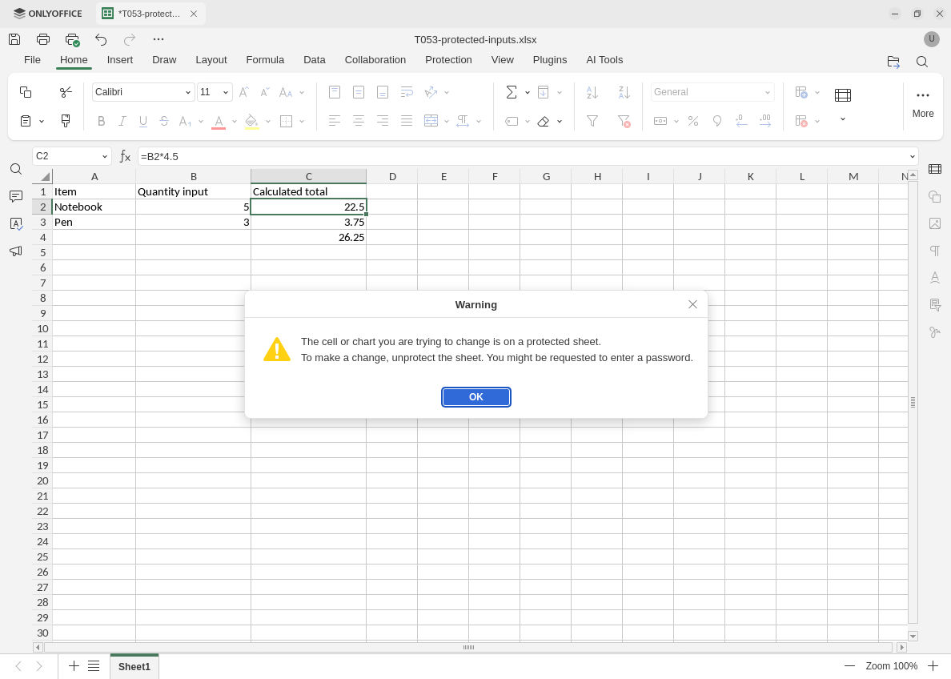Click the Find icon in left sidebar
The height and width of the screenshot is (679, 951).
tap(16, 169)
